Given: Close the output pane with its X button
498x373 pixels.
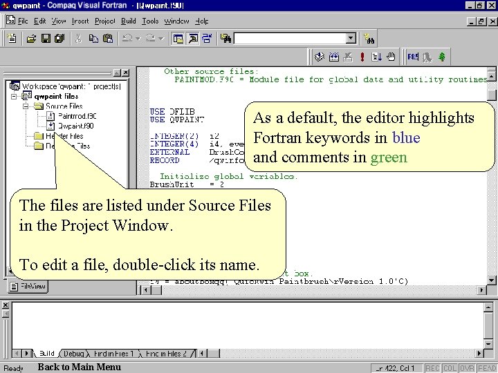Looking at the screenshot, I should pos(6,305).
